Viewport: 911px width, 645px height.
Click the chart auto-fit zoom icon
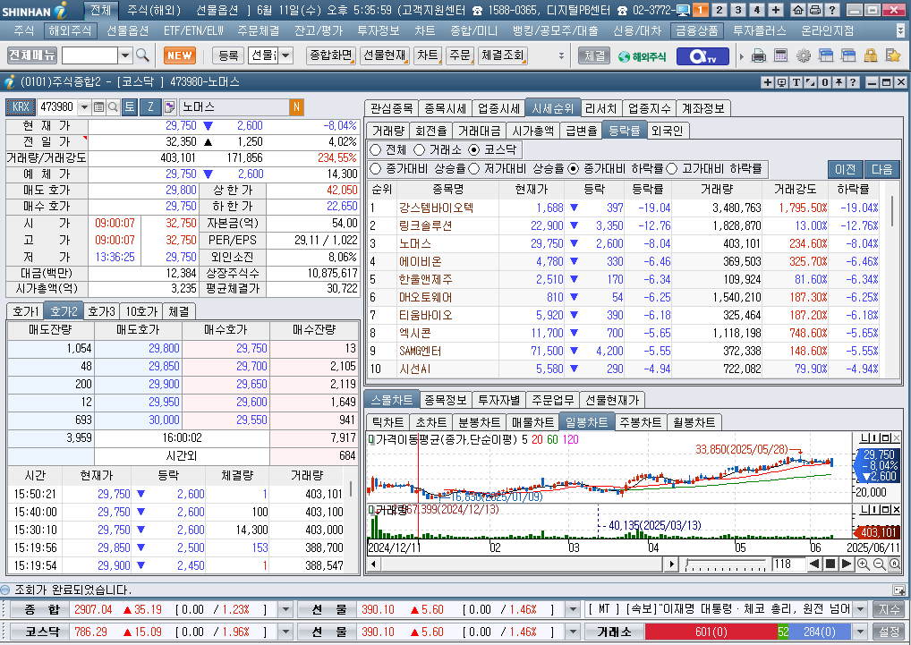(895, 564)
